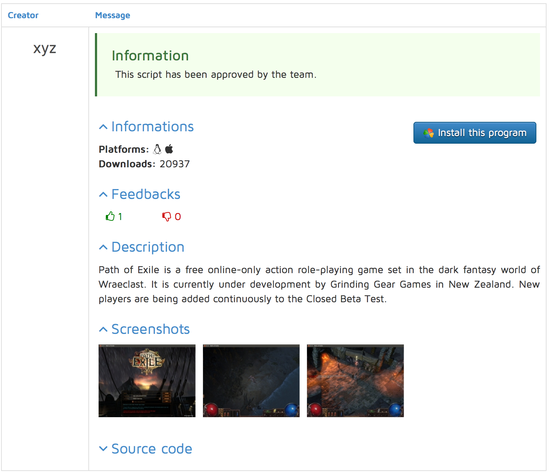The image size is (552, 475).
Task: Click the Creator column header
Action: pos(23,15)
